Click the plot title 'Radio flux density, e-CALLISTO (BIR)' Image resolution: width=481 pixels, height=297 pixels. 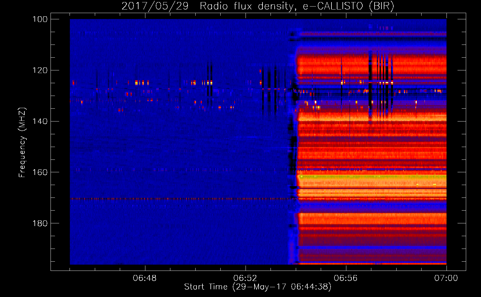point(297,6)
